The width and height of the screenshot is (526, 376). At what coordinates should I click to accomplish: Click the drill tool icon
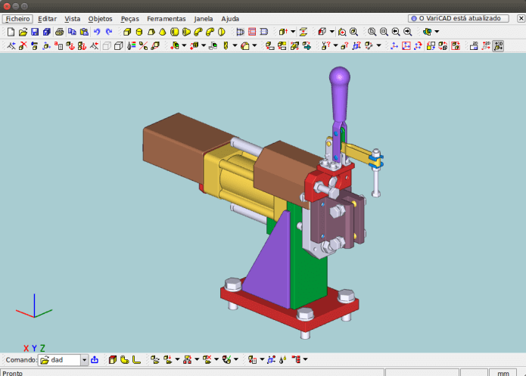point(226,45)
